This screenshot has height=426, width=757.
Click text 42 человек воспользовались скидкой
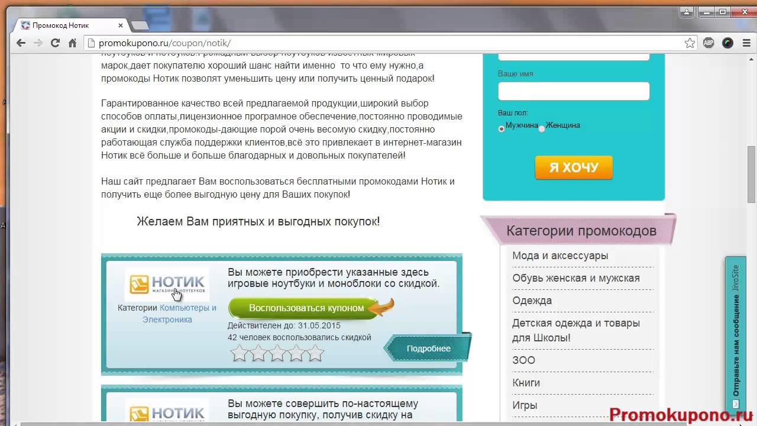[x=299, y=337]
